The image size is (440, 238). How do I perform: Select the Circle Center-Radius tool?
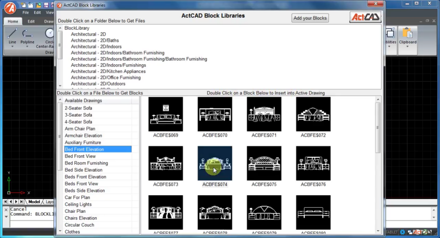46,38
